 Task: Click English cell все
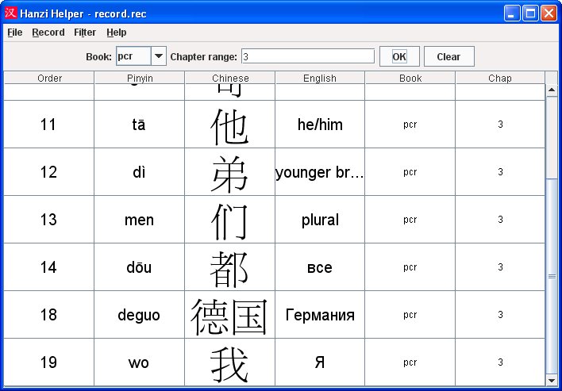(x=320, y=267)
